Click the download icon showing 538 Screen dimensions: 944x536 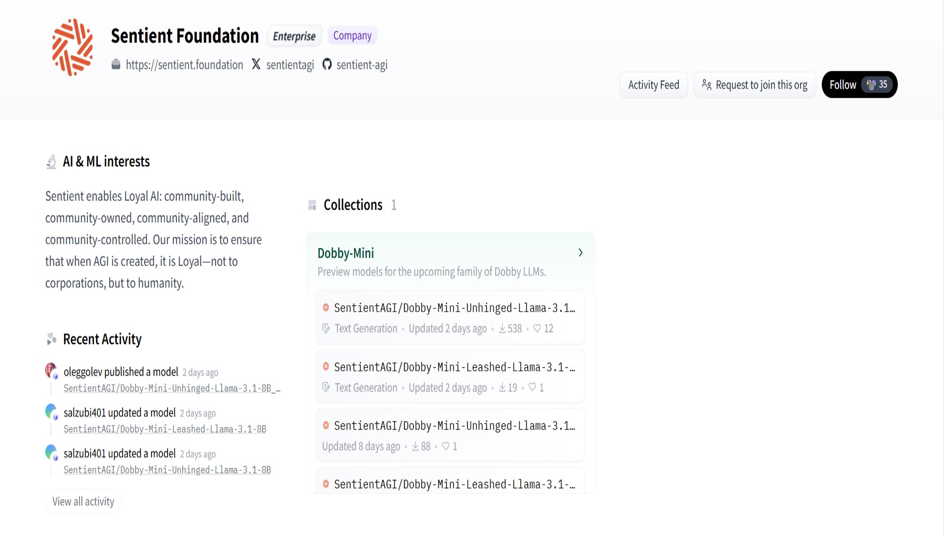click(x=502, y=328)
